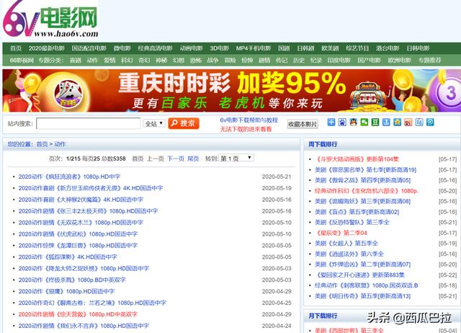Open the 全站 search scope dropdown

tap(154, 123)
